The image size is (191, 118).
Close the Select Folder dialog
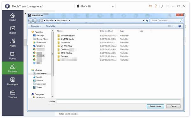180,15
